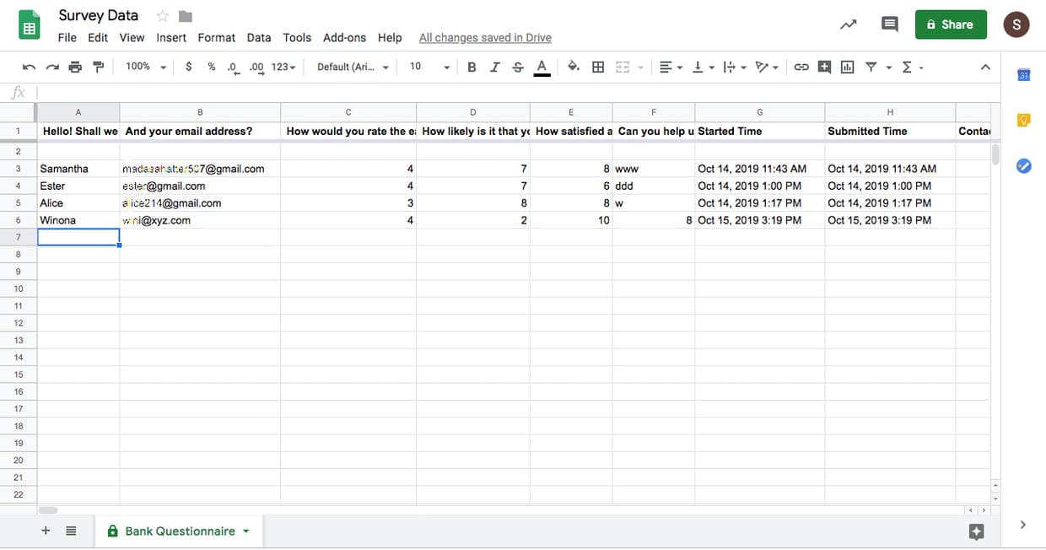This screenshot has width=1046, height=550.
Task: Toggle italic formatting
Action: pyautogui.click(x=495, y=67)
